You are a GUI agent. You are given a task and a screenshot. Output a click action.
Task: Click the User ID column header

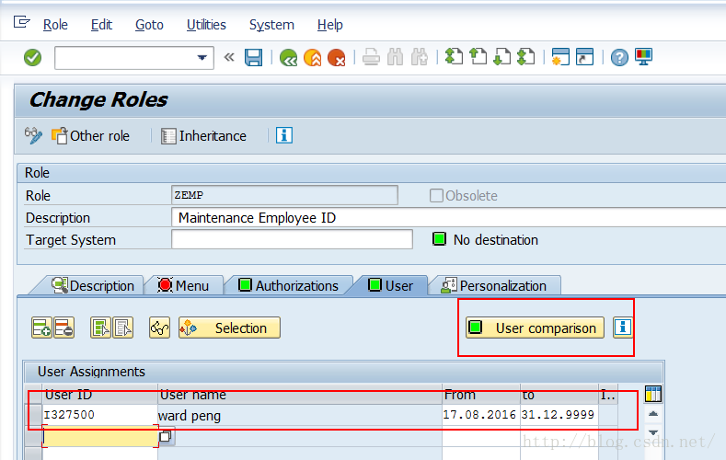[99, 395]
